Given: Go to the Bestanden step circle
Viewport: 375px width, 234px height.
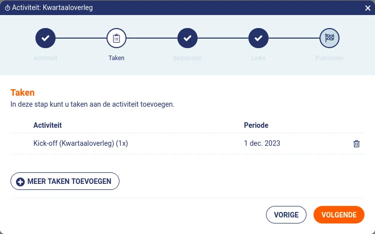Looking at the screenshot, I should point(187,38).
